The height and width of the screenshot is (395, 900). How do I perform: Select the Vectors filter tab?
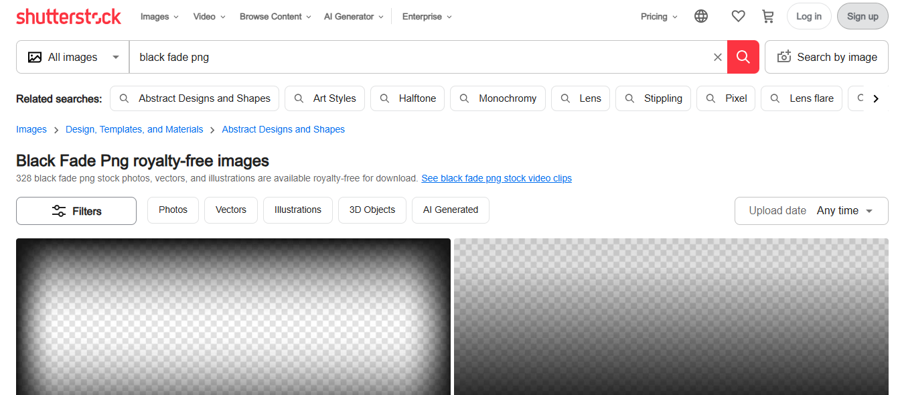[x=231, y=210]
